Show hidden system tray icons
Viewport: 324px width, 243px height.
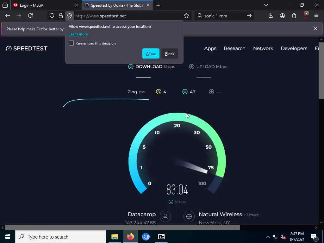click(268, 237)
